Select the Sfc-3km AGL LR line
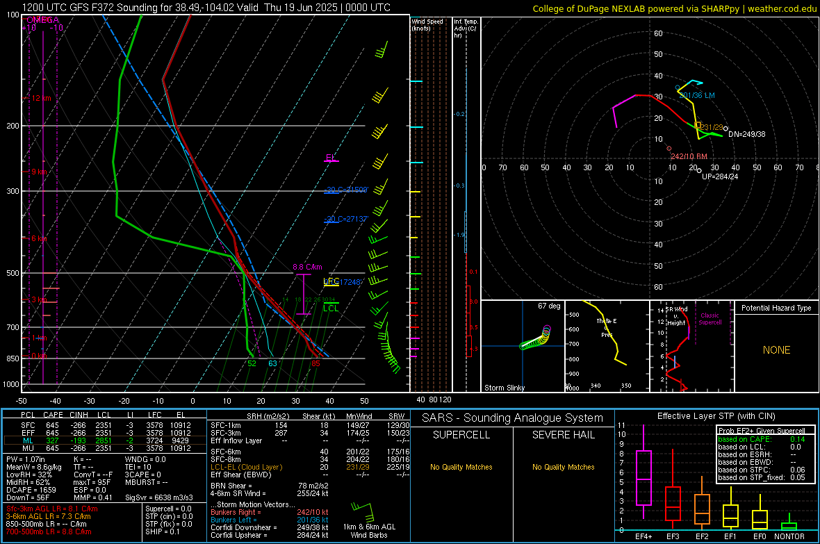 pyautogui.click(x=52, y=509)
